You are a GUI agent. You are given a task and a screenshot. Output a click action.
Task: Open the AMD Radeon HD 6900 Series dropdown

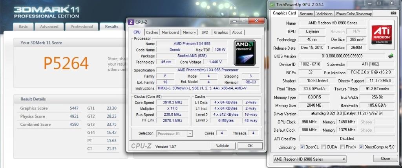point(310,159)
